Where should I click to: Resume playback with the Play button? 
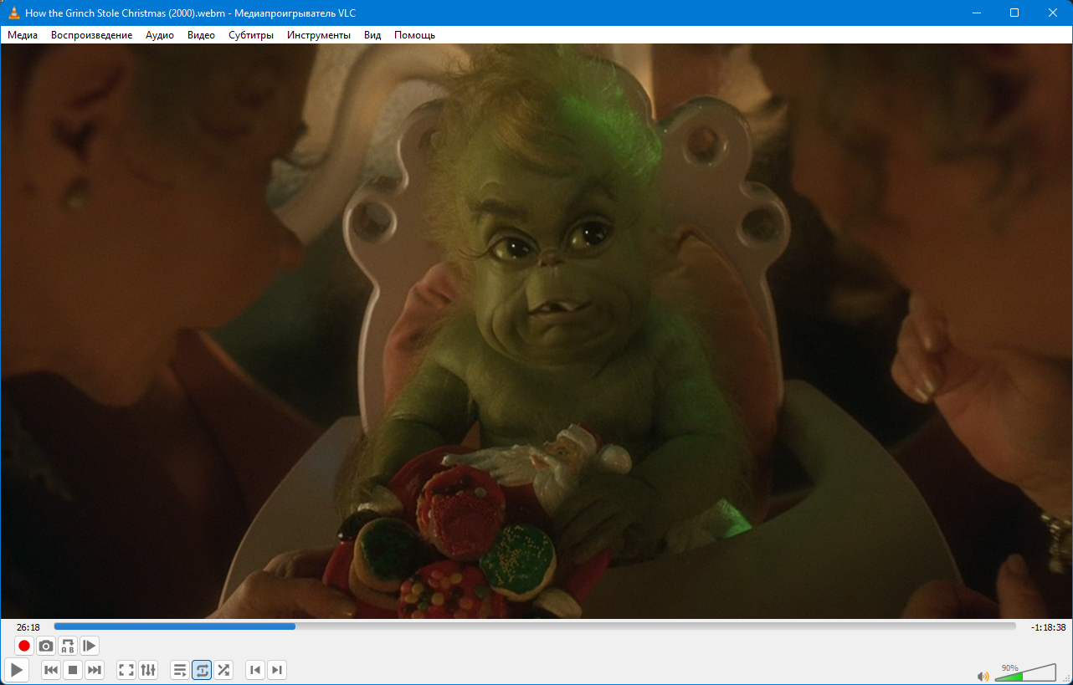(x=17, y=670)
